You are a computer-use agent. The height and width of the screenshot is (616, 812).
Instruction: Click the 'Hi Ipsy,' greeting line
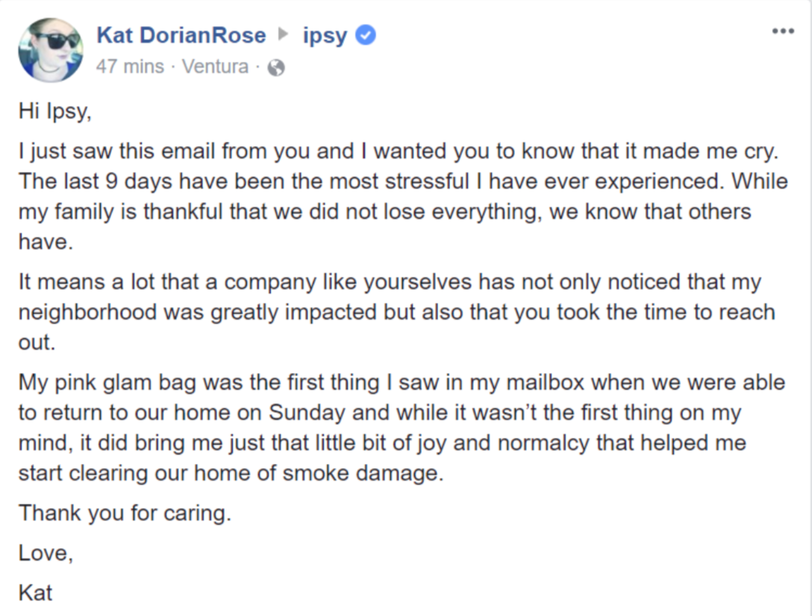coord(55,111)
